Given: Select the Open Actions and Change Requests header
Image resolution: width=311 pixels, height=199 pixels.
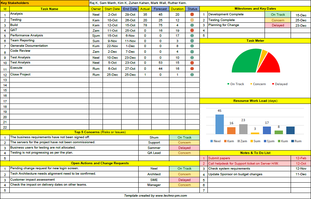Looking at the screenshot, I should [x=100, y=163].
